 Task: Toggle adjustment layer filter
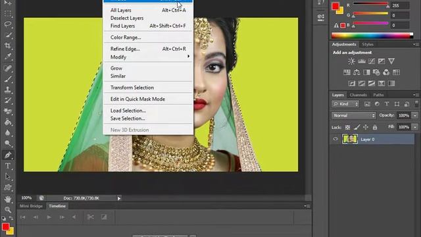pyautogui.click(x=377, y=104)
